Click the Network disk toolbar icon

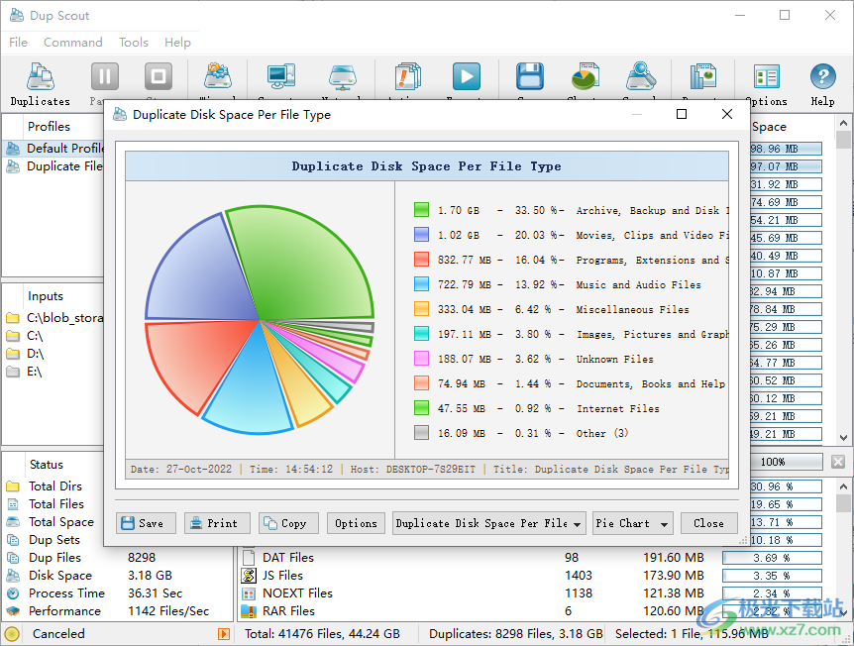343,77
